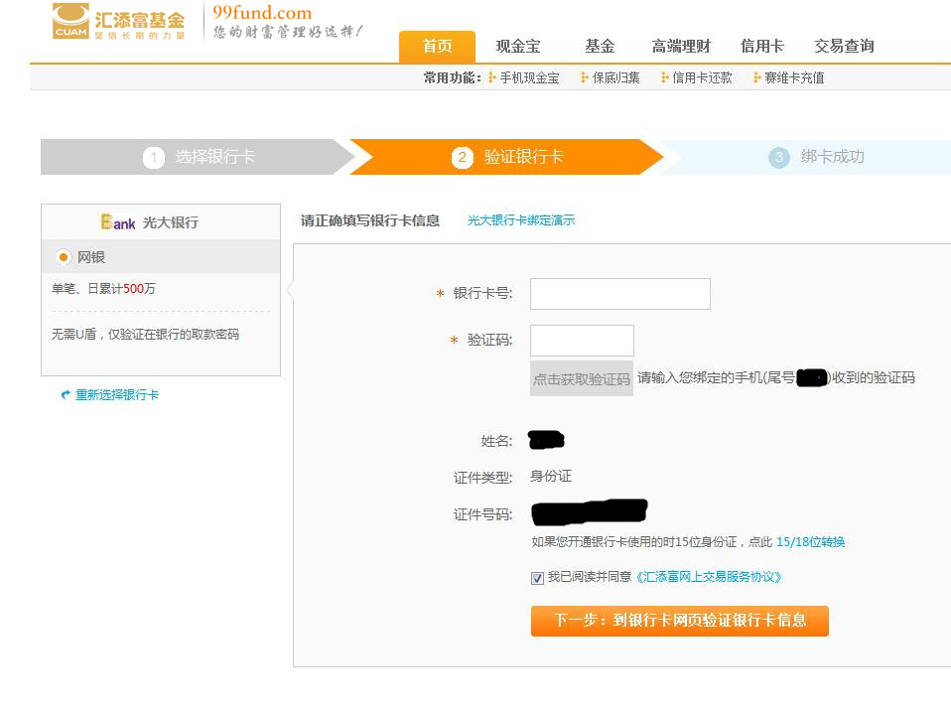This screenshot has height=715, width=951.
Task: Go to the 基金 menu item
Action: click(600, 47)
